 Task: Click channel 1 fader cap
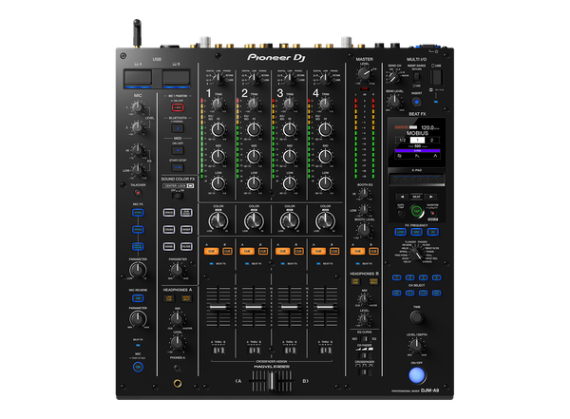218,307
